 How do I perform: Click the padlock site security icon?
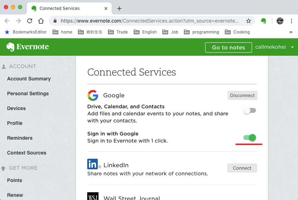(x=55, y=21)
